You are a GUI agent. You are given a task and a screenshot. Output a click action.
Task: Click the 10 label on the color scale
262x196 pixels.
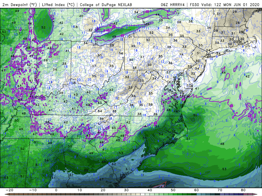pyautogui.click(x=80, y=190)
